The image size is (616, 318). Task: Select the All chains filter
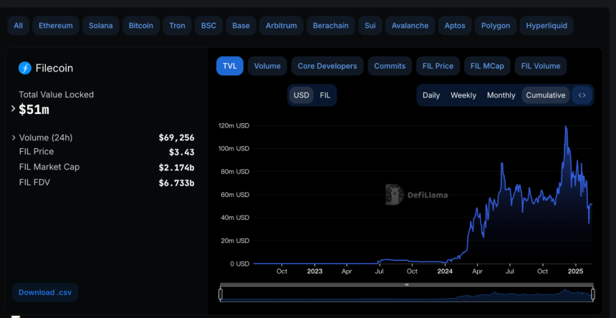(18, 26)
